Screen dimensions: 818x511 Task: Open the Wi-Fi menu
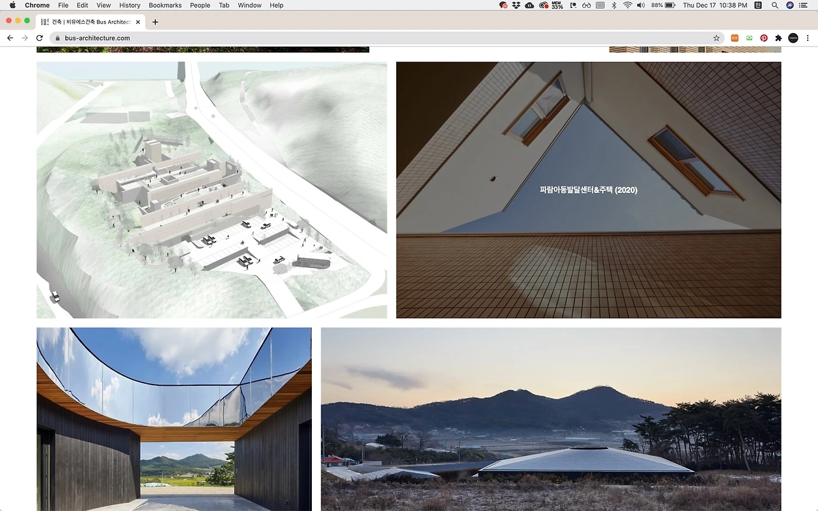point(628,5)
